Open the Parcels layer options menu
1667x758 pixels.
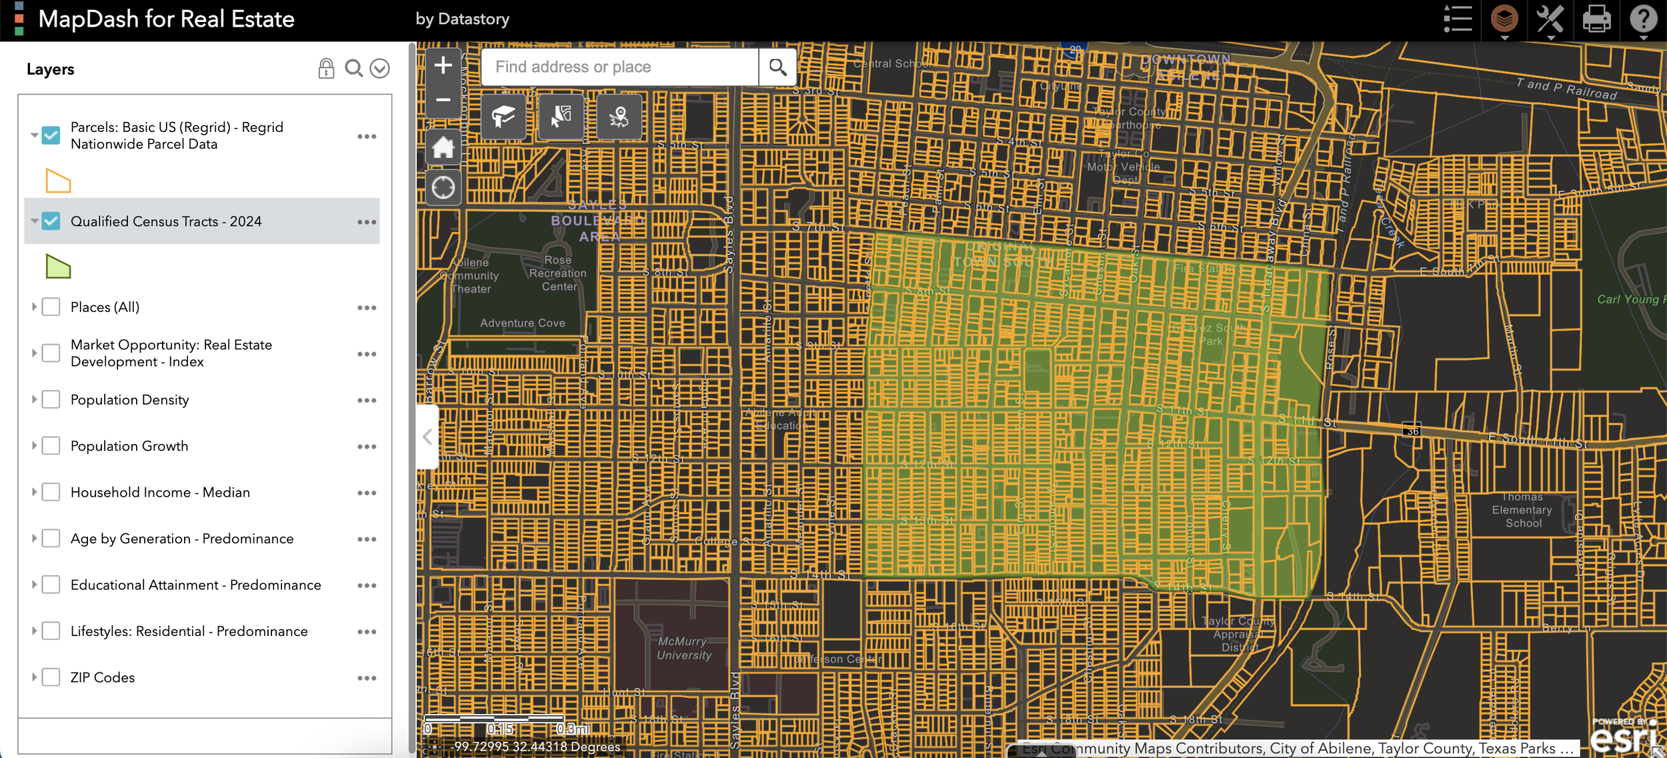coord(367,135)
